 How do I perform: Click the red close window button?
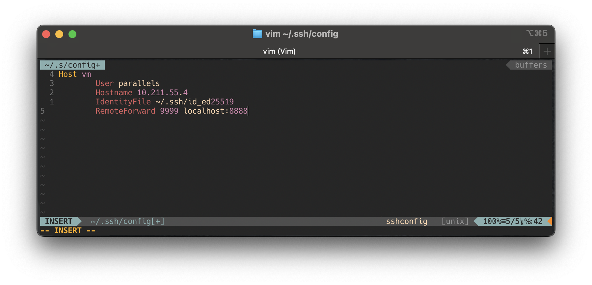point(46,34)
